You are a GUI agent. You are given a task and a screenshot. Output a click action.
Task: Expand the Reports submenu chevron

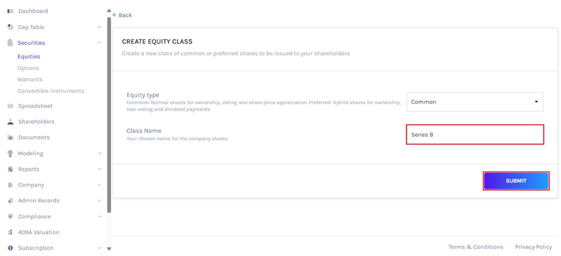coord(99,169)
